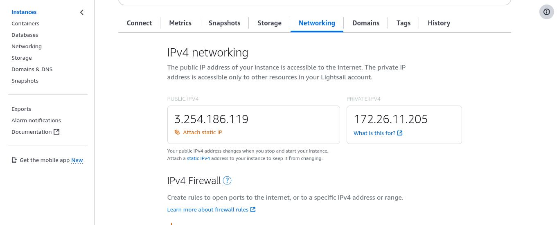Click the IPv4 Firewall help question icon

(227, 180)
